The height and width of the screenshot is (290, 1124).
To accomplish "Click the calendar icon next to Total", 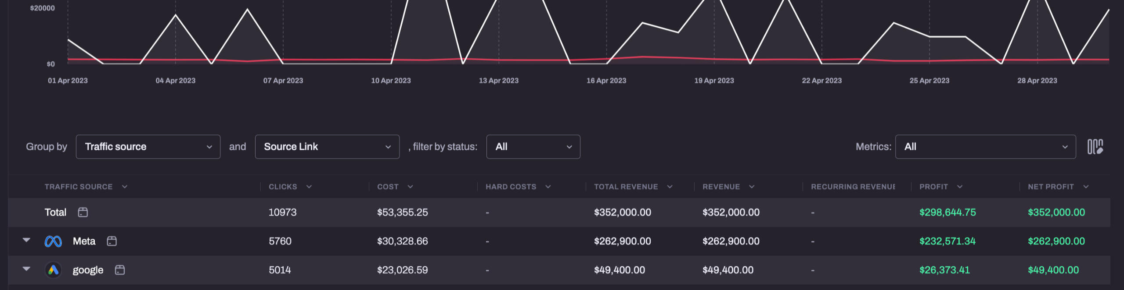I will [83, 212].
